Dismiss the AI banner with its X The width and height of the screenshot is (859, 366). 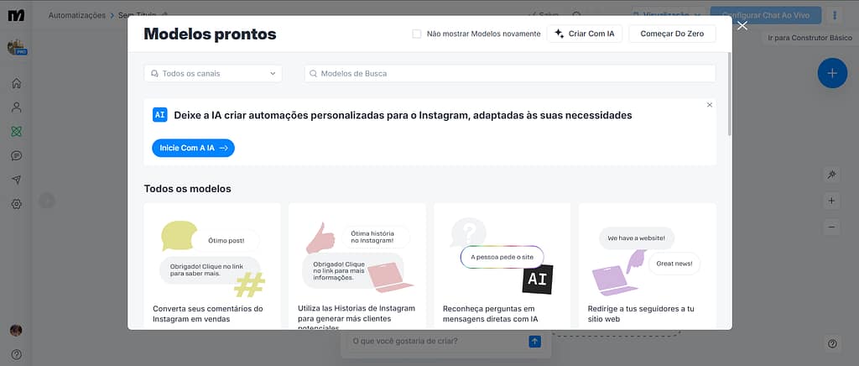coord(709,105)
